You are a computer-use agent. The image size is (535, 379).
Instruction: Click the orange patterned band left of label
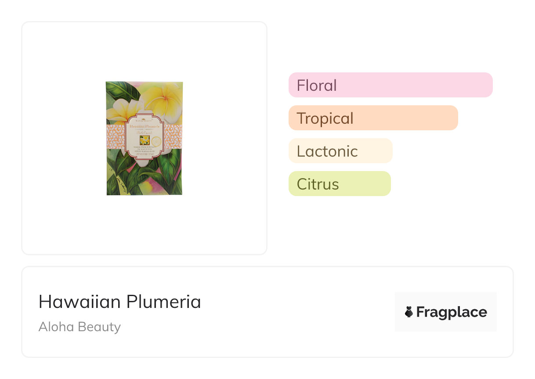point(115,136)
